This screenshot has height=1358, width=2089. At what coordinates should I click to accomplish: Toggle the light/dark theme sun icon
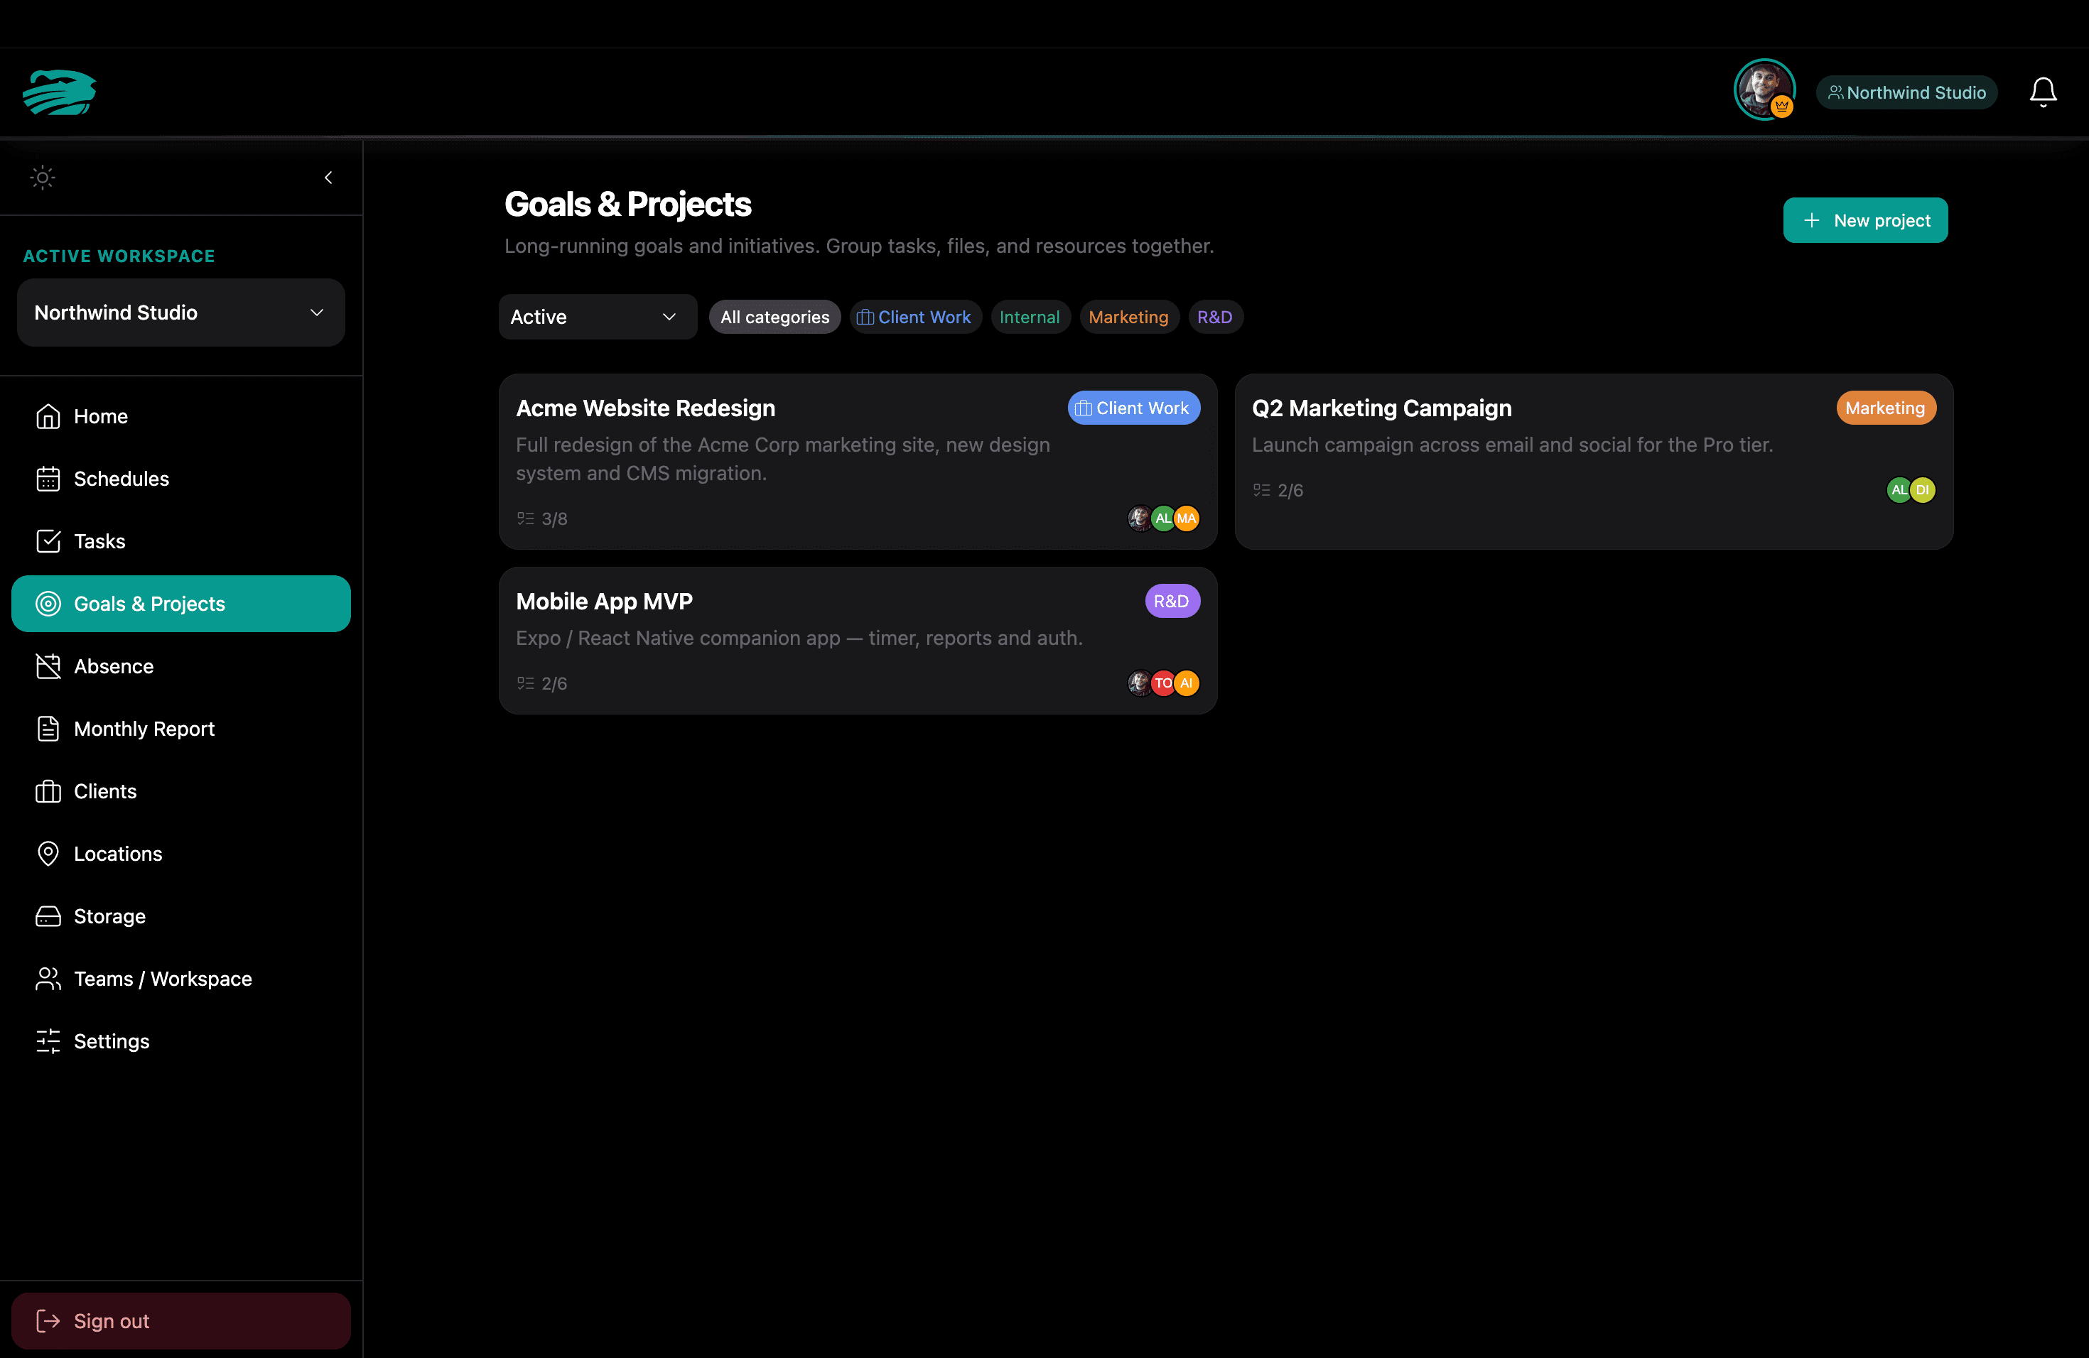[x=42, y=177]
